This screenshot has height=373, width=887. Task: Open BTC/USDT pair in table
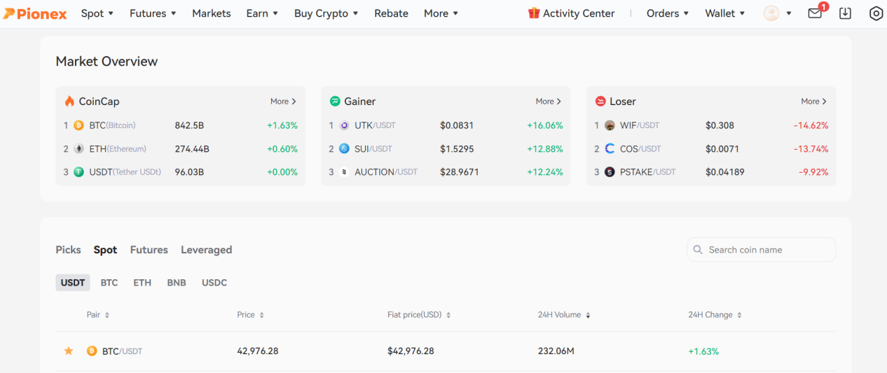[x=122, y=351]
